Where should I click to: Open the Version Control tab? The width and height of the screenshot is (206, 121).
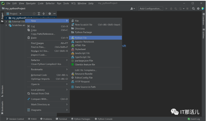point(15,119)
